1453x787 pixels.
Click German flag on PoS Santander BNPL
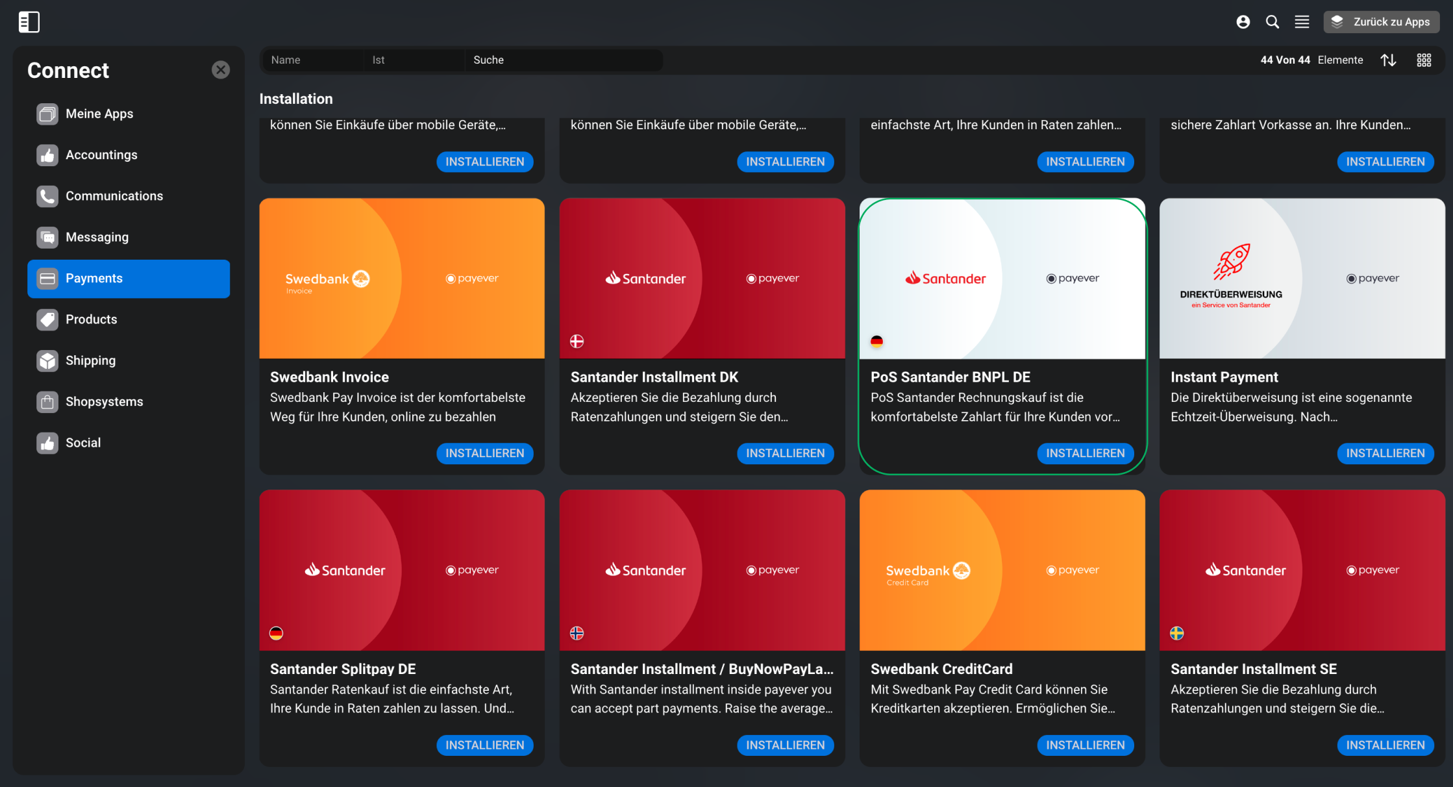pyautogui.click(x=876, y=342)
